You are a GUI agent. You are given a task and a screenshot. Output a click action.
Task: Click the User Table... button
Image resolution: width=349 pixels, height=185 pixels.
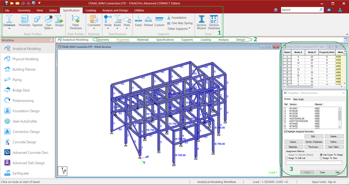point(334,147)
